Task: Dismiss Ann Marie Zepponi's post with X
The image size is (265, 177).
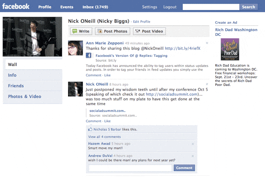Action: pyautogui.click(x=207, y=43)
